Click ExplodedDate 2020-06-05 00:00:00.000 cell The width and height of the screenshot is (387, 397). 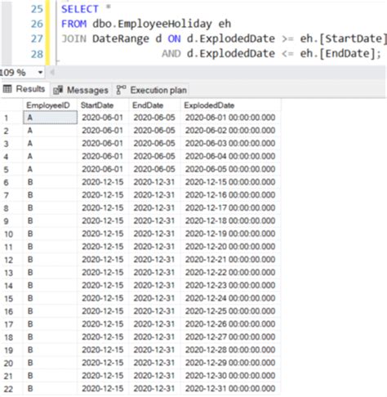[231, 169]
